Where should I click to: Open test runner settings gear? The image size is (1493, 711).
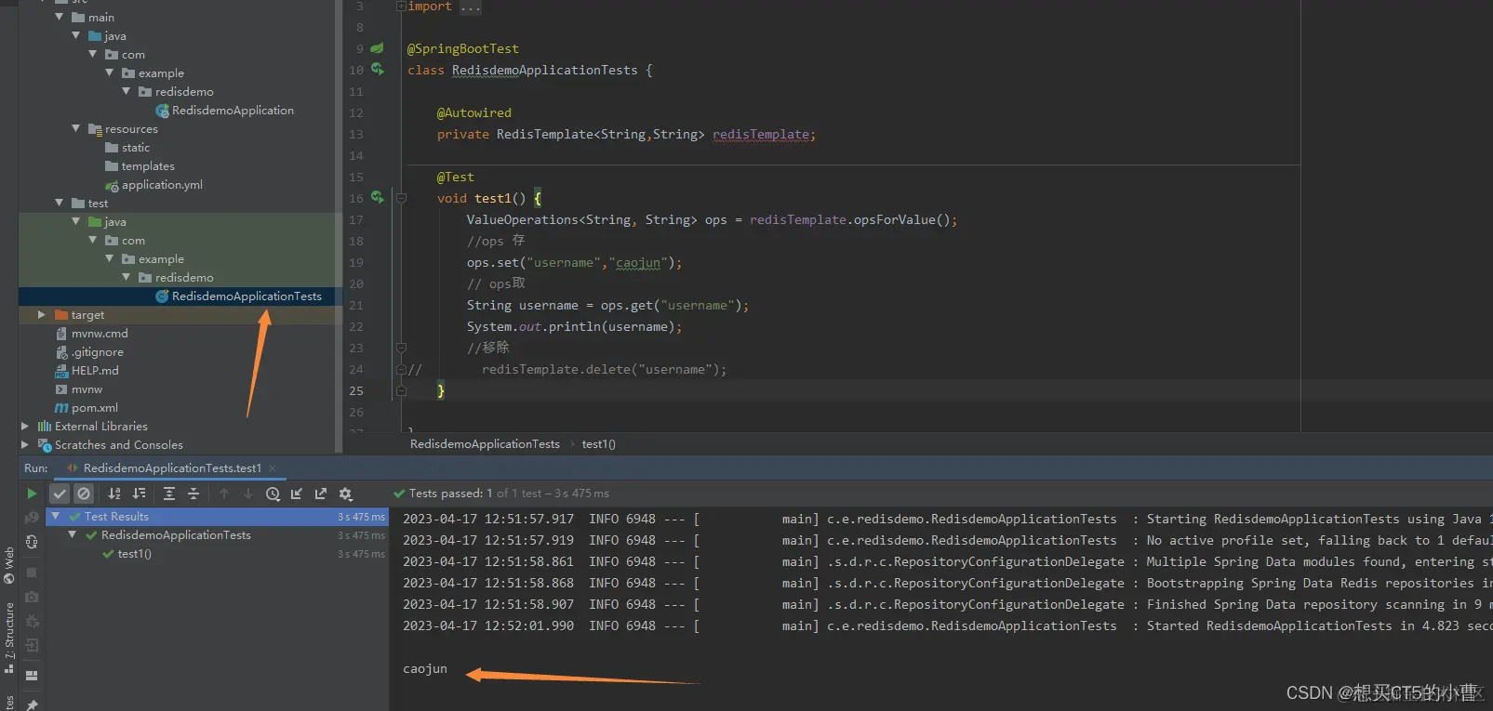tap(345, 494)
